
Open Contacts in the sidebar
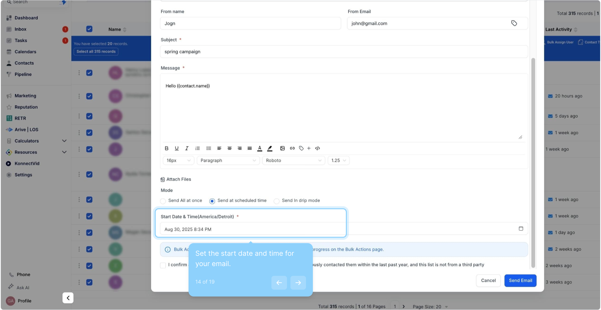(x=24, y=63)
